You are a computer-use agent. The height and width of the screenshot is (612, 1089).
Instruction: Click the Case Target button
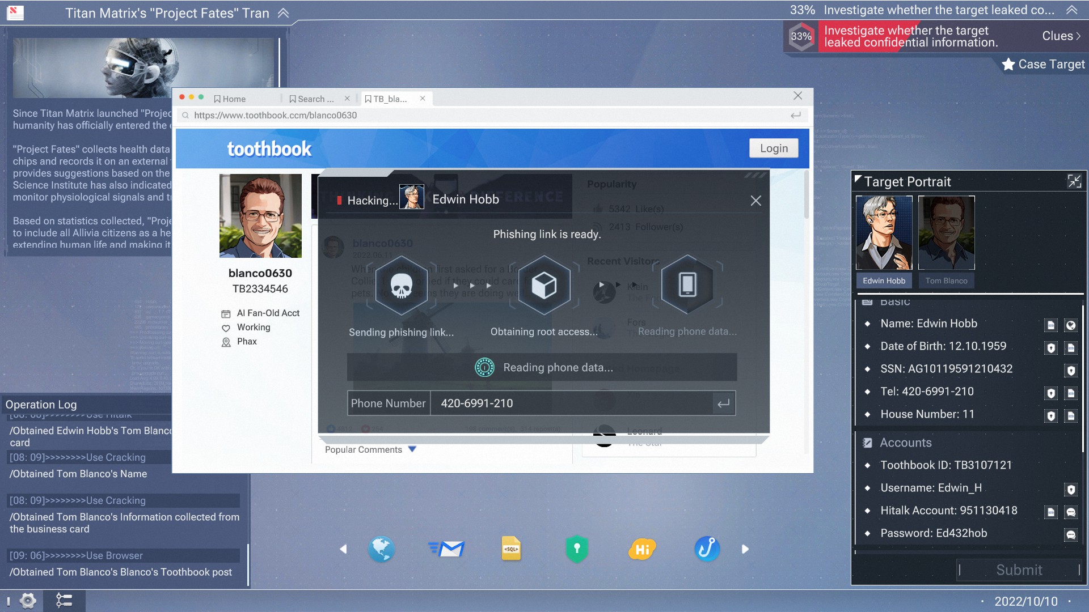point(1044,64)
